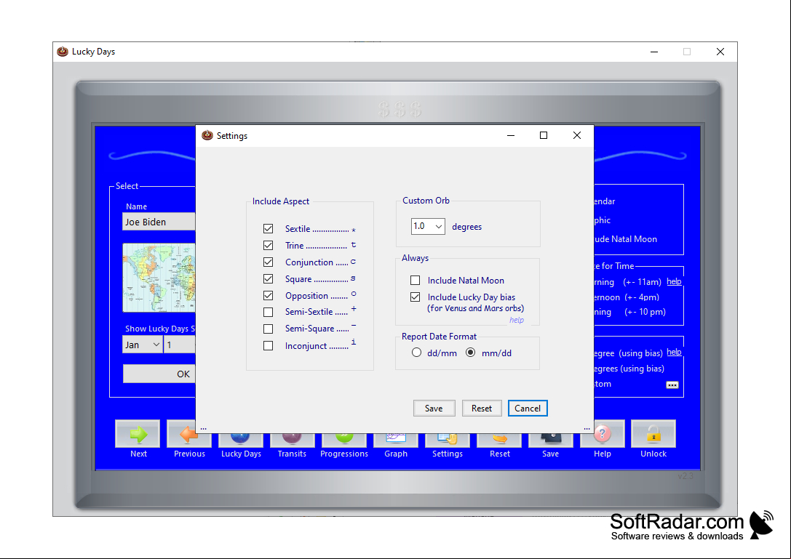Minimize the Lucky Days main window

654,52
